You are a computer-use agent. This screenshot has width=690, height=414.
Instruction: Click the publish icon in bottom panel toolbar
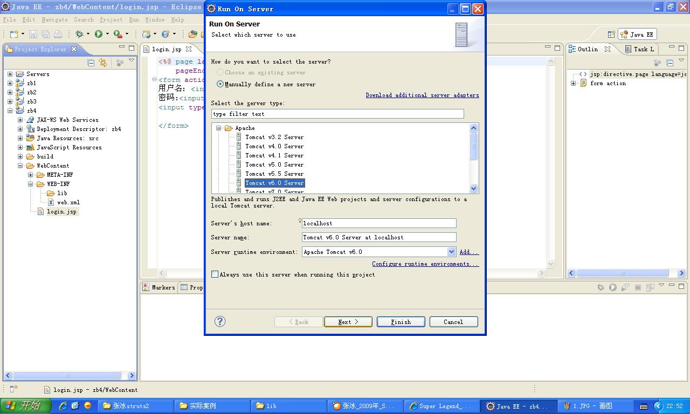pos(650,287)
